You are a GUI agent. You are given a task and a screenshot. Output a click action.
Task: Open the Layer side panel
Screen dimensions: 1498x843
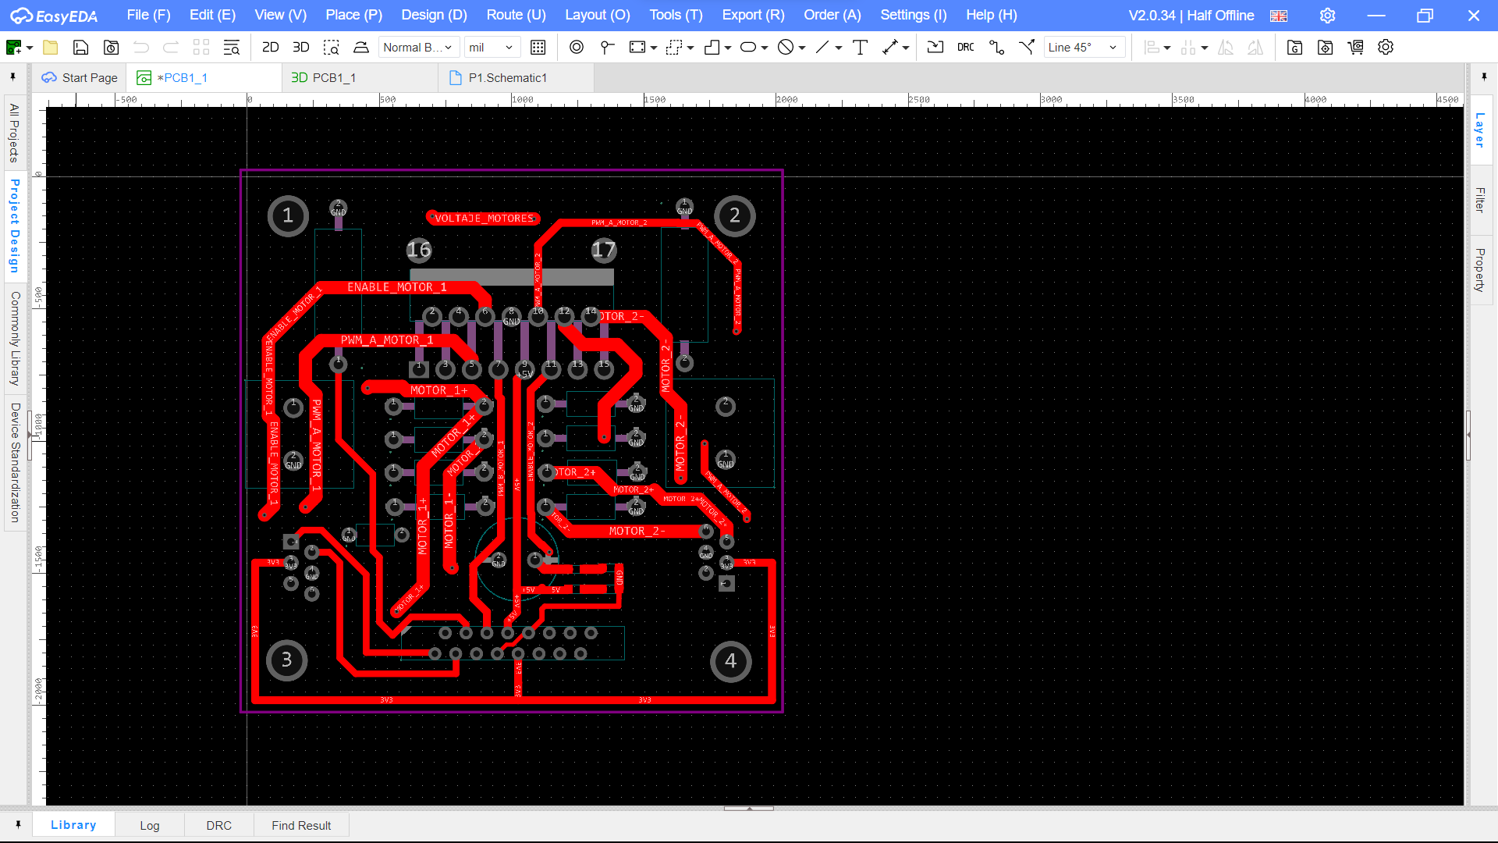[1479, 130]
